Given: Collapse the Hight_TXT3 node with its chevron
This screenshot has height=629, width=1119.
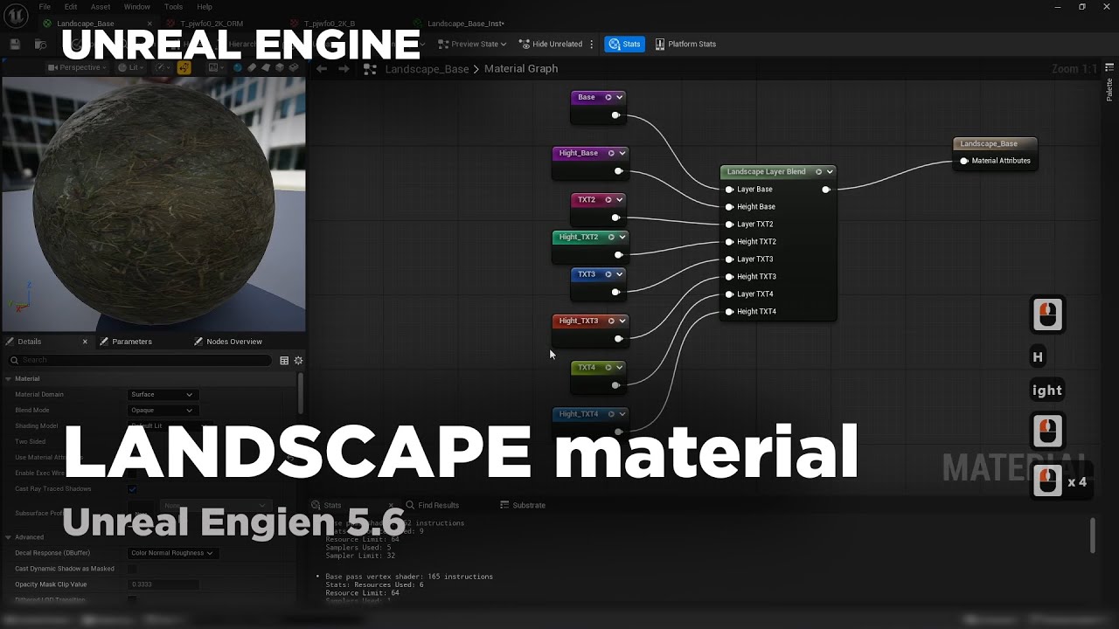Looking at the screenshot, I should pos(622,321).
